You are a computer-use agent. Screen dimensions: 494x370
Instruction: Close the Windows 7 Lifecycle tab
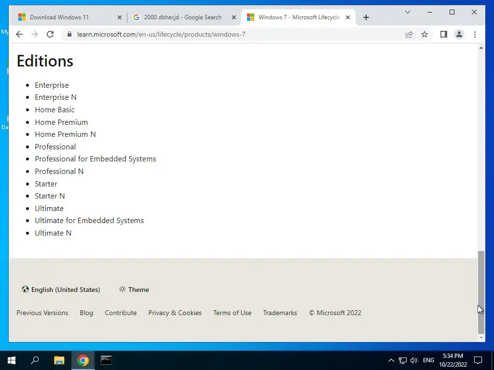(348, 17)
